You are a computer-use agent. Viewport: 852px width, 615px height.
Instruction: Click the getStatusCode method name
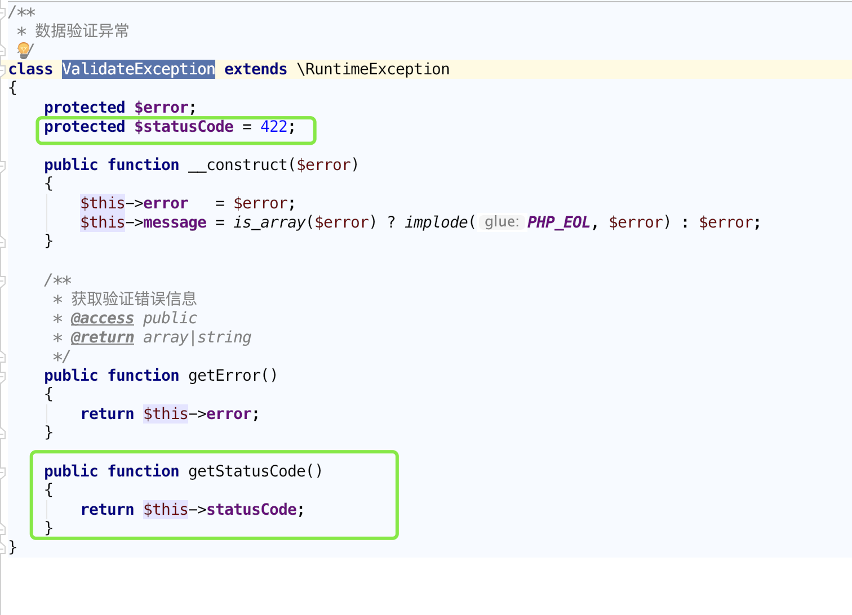tap(247, 471)
